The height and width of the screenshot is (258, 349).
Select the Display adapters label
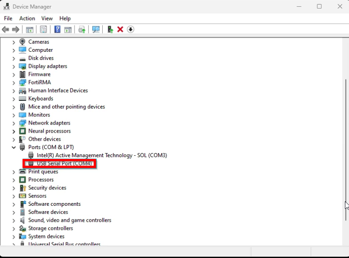48,66
